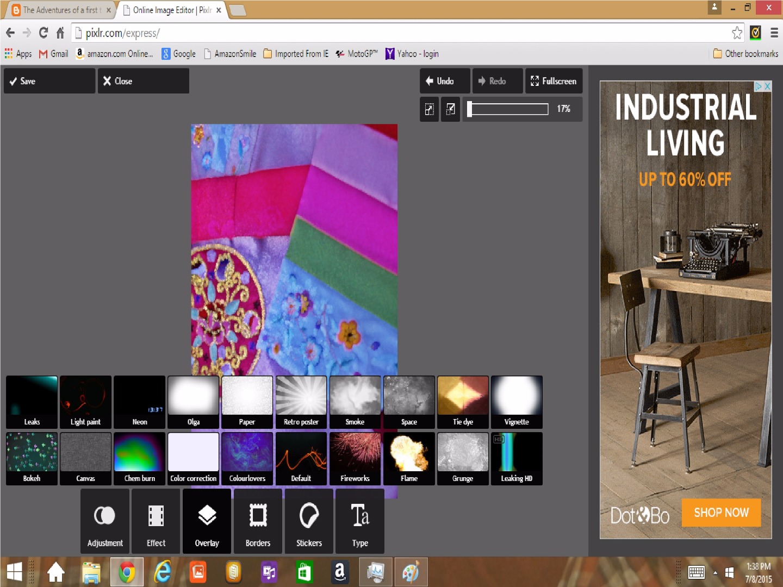Click the Undo button
The image size is (783, 587).
445,81
